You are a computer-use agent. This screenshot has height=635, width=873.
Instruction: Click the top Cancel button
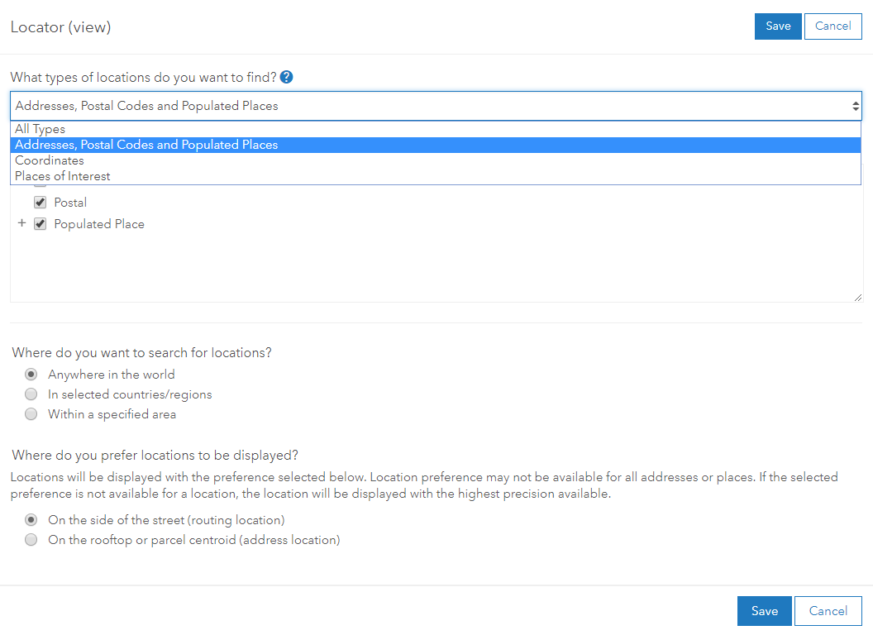(x=832, y=26)
